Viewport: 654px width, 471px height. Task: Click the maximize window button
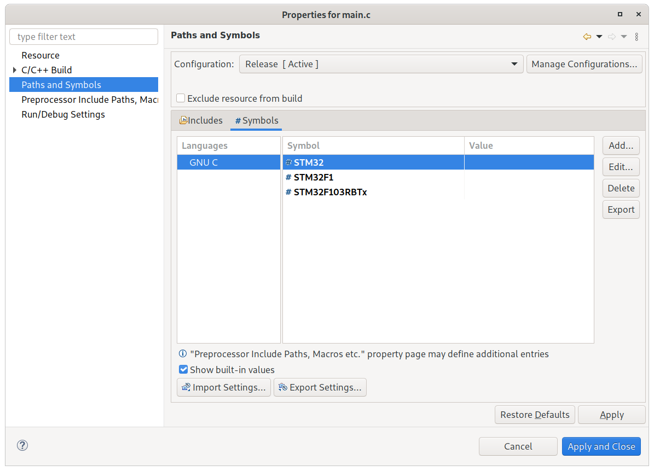tap(620, 14)
